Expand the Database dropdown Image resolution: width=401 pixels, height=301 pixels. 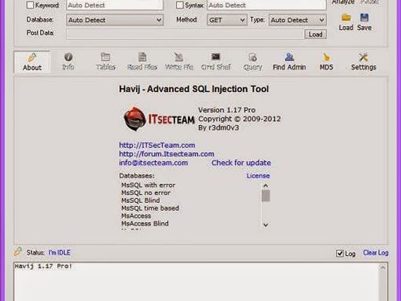(x=114, y=20)
